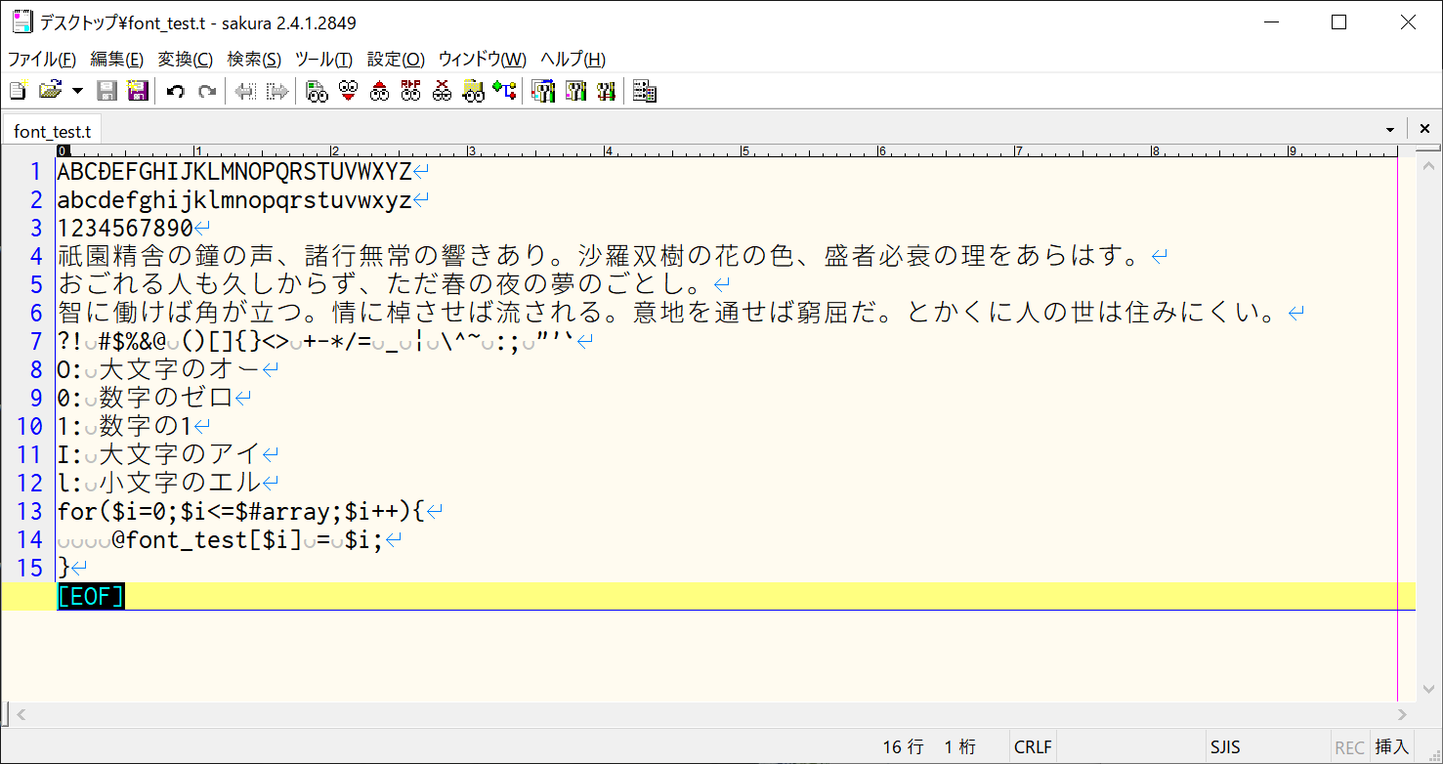This screenshot has width=1443, height=764.
Task: Click the Save As floppy icon with sparkle
Action: click(138, 91)
